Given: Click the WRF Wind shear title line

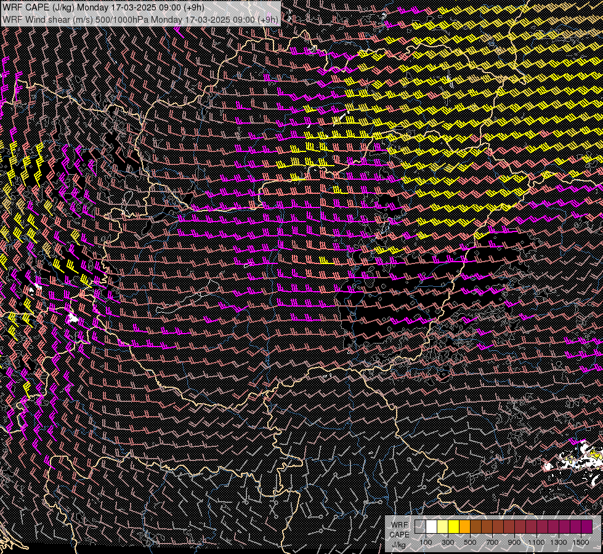Looking at the screenshot, I should pyautogui.click(x=140, y=19).
